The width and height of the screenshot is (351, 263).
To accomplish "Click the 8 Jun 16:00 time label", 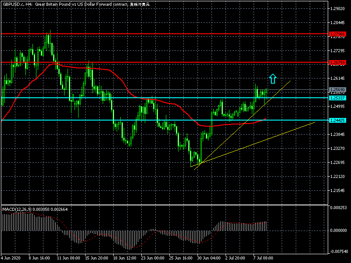I will (x=39, y=258).
